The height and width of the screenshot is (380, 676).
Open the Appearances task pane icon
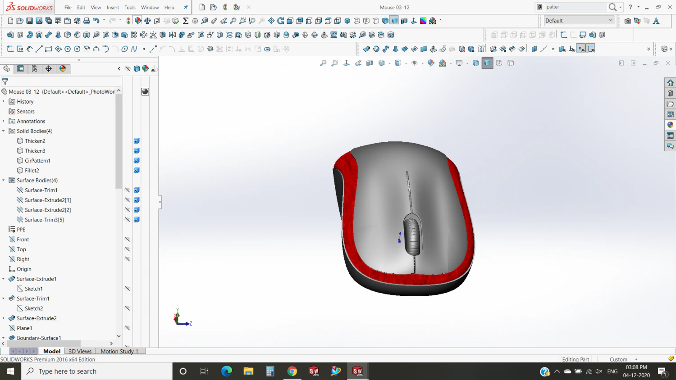(670, 124)
